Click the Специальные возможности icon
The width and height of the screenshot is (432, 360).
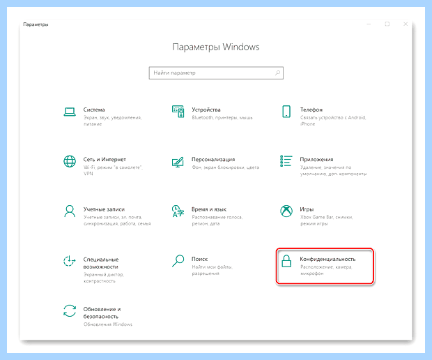pyautogui.click(x=70, y=261)
